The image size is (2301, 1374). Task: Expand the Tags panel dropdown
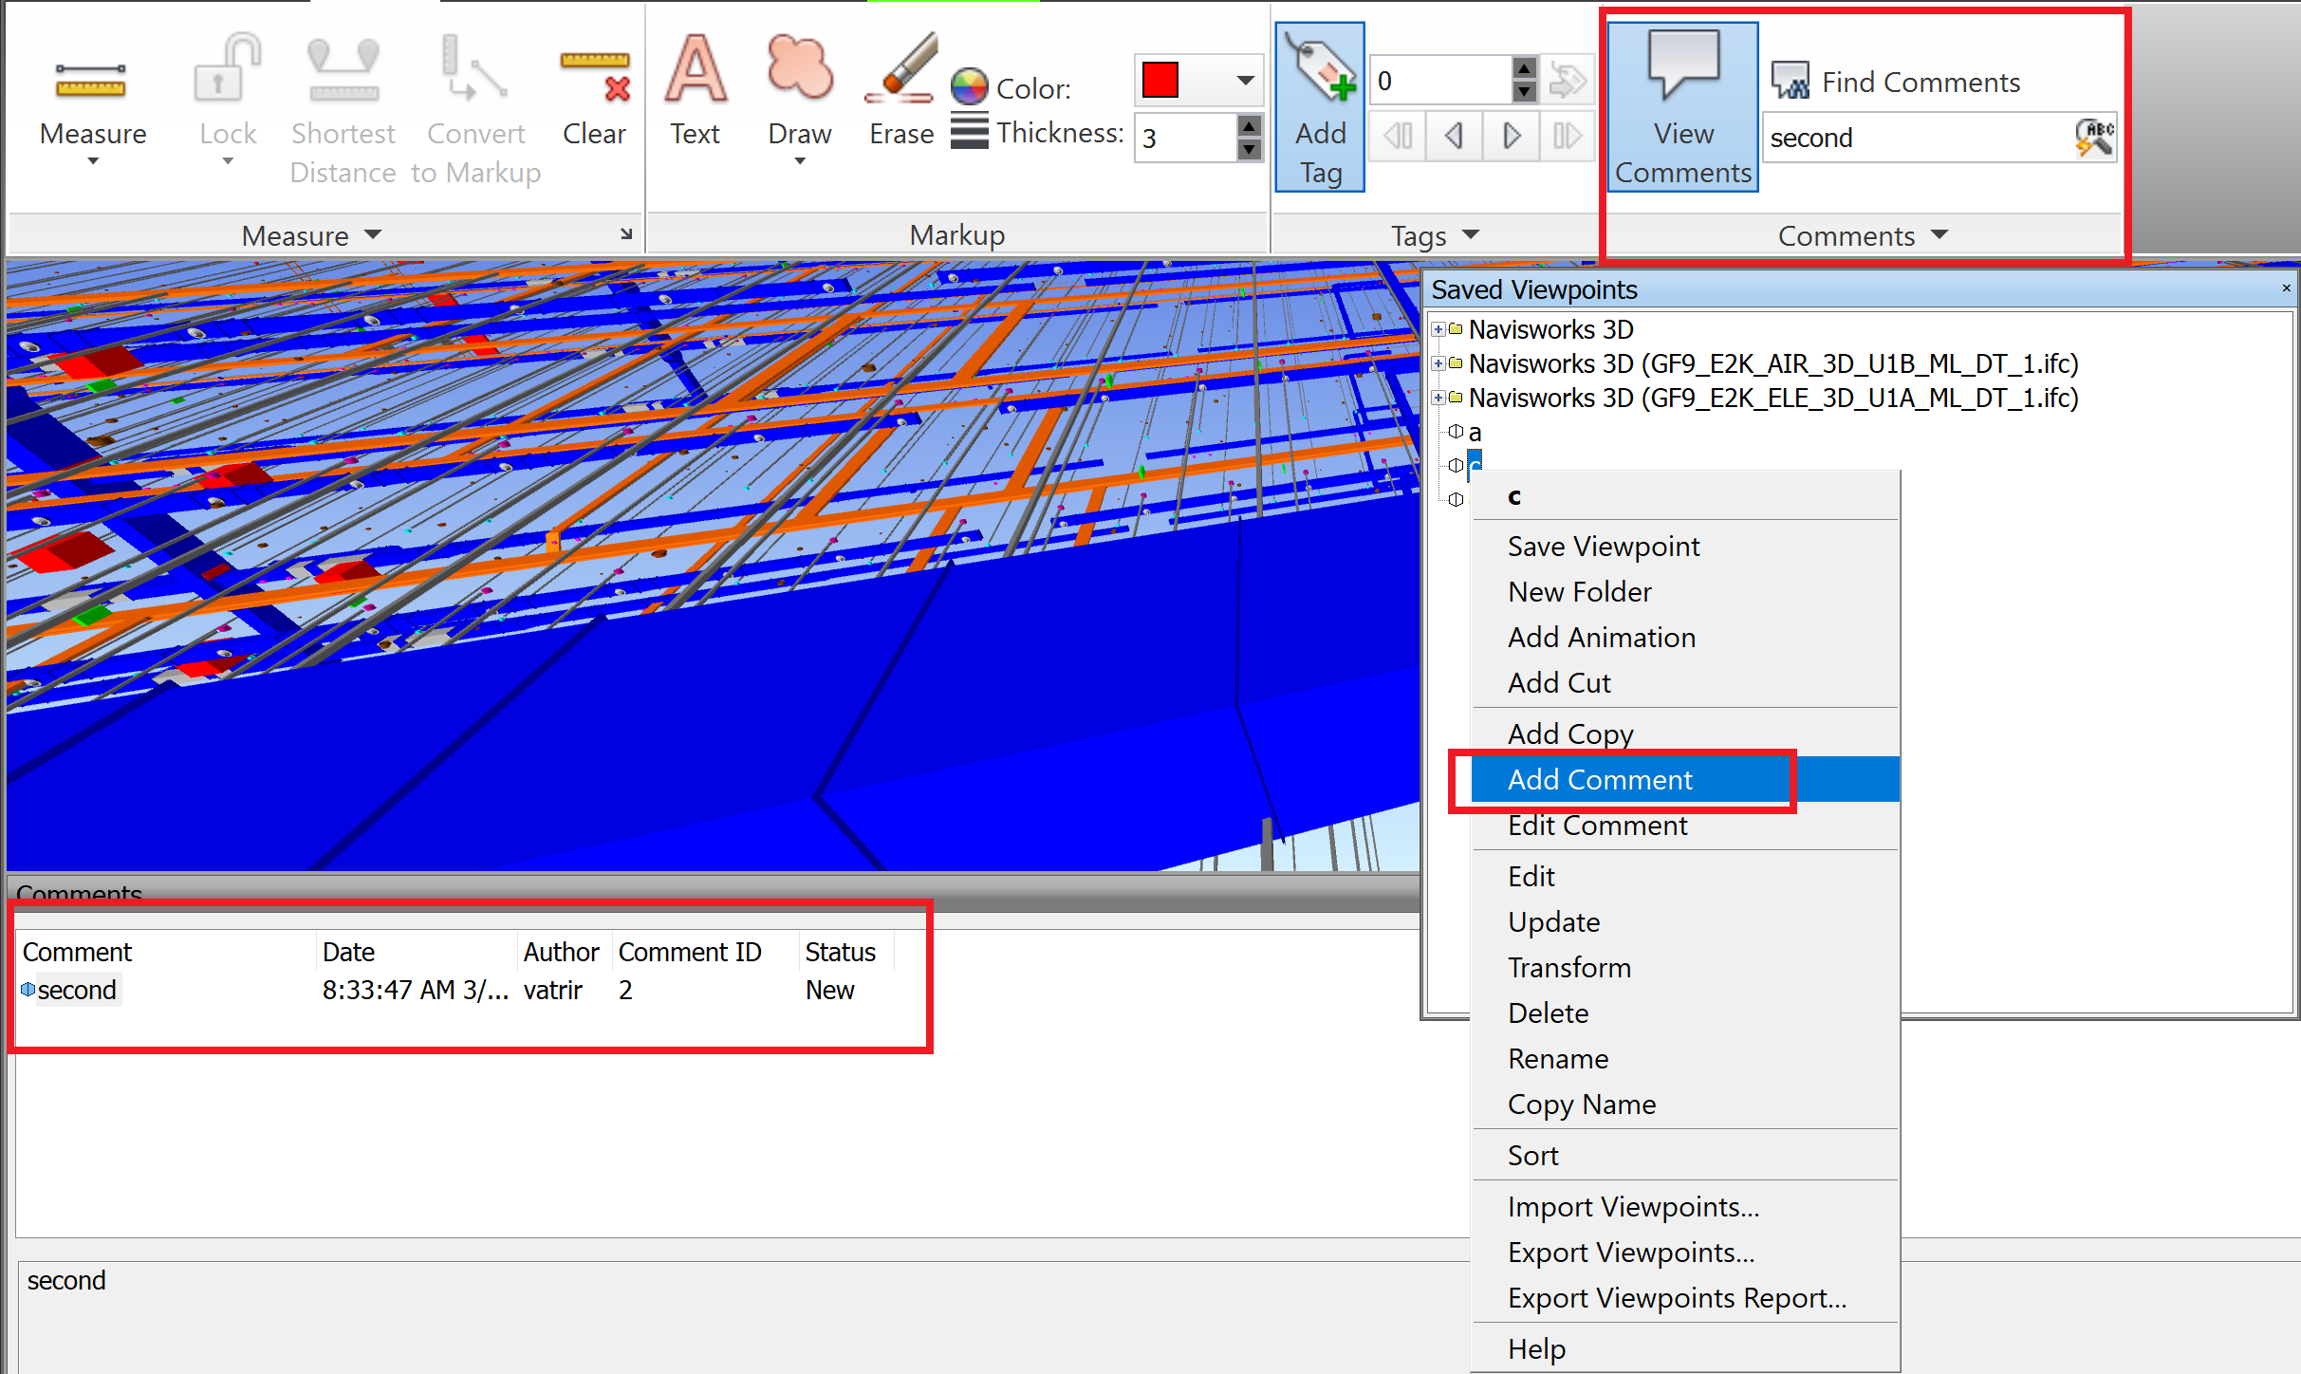(x=1471, y=234)
